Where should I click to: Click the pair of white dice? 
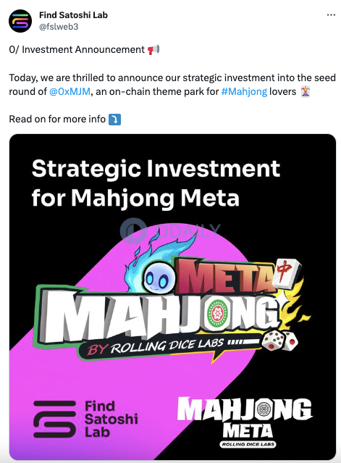[279, 340]
